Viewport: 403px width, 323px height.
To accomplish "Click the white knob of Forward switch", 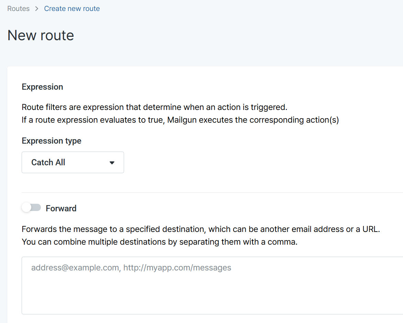I will click(x=26, y=208).
